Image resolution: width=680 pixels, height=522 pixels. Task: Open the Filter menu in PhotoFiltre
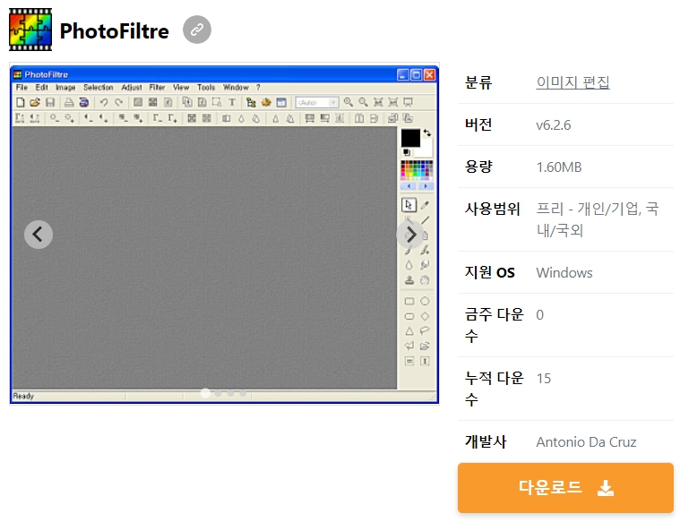(x=157, y=88)
